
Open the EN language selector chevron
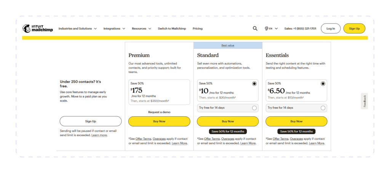[277, 29]
